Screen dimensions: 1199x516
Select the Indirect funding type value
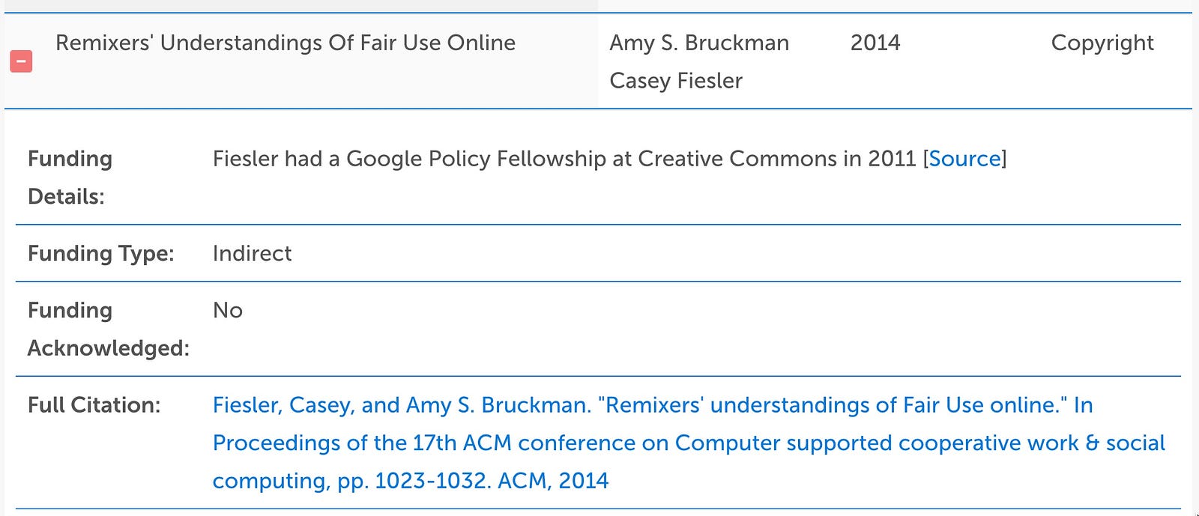point(252,253)
